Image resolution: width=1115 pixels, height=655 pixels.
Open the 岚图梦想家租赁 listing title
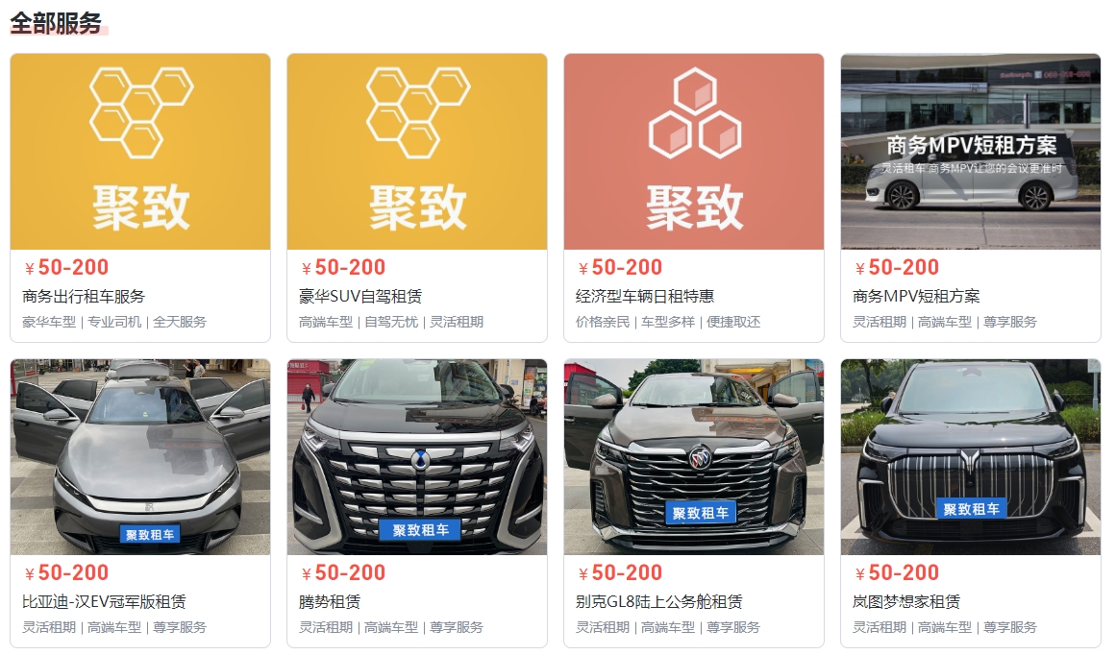click(x=905, y=602)
